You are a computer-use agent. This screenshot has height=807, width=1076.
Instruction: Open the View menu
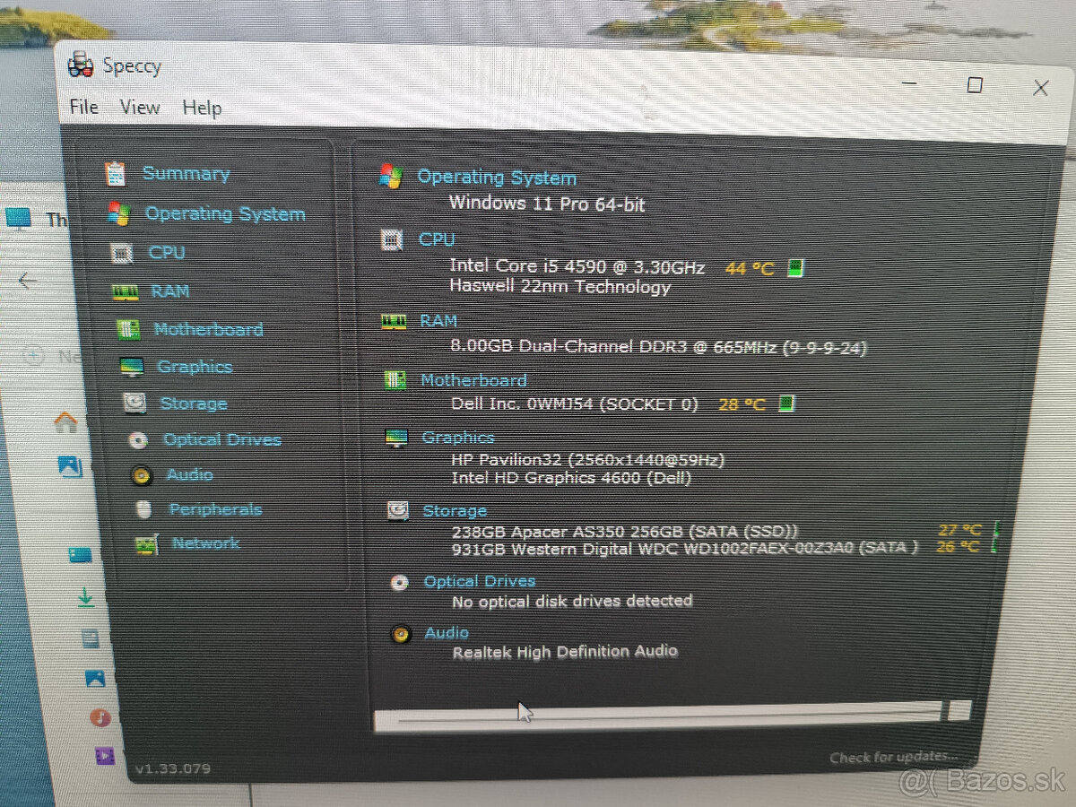tap(140, 107)
